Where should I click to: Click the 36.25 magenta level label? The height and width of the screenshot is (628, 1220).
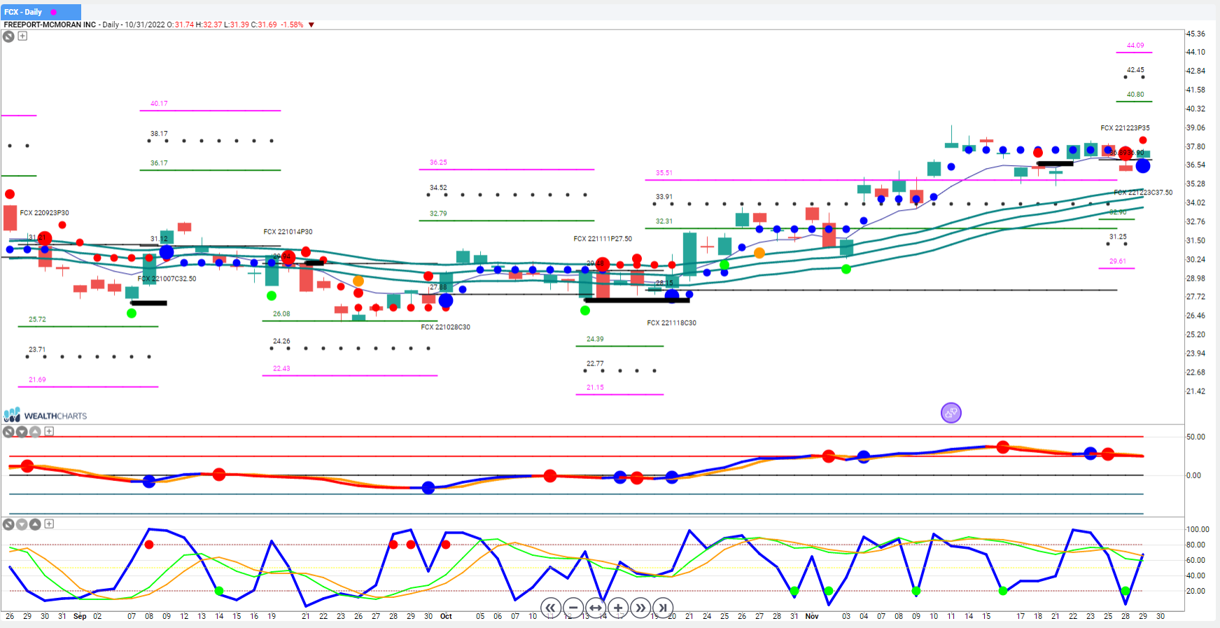click(438, 162)
